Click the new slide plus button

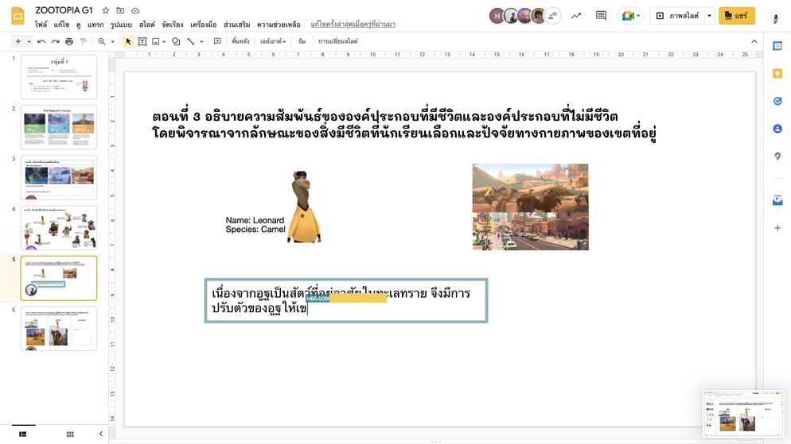tap(18, 41)
